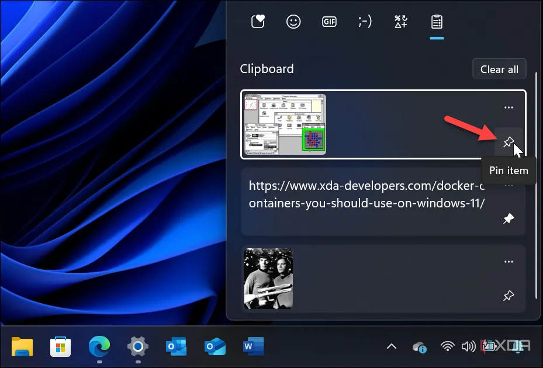Pin the Windows 3.1 screenshot item
Screen dimensions: 543x368
tap(509, 142)
